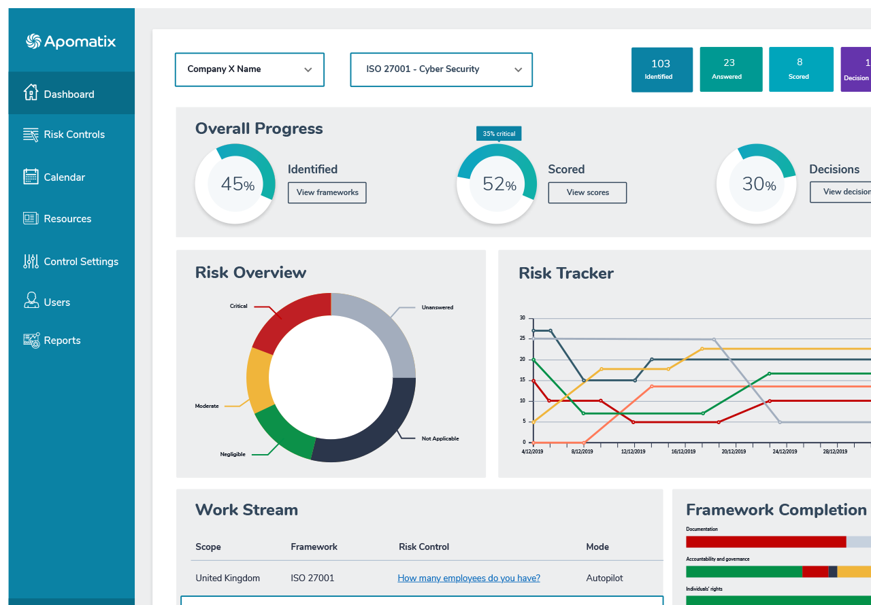871x605 pixels.
Task: Click the 35% critical tooltip badge
Action: tap(499, 134)
